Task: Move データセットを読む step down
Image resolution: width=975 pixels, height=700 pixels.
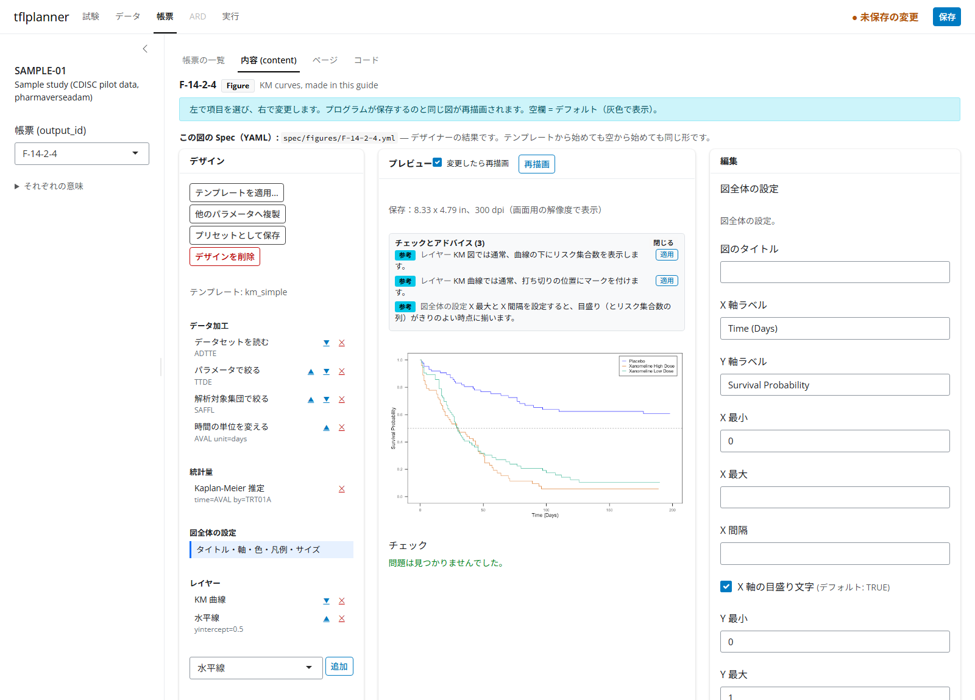Action: (327, 343)
